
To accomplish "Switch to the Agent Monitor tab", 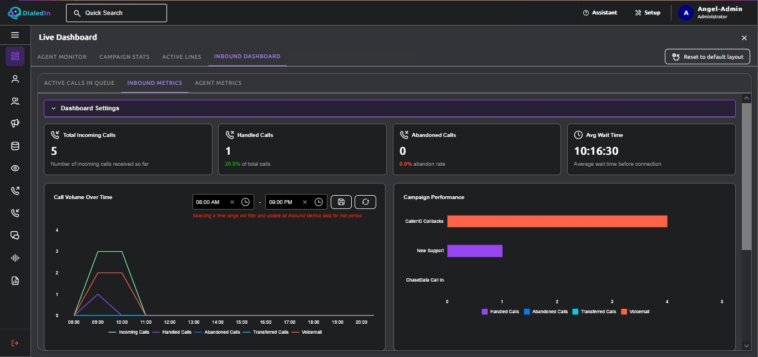I will [62, 57].
